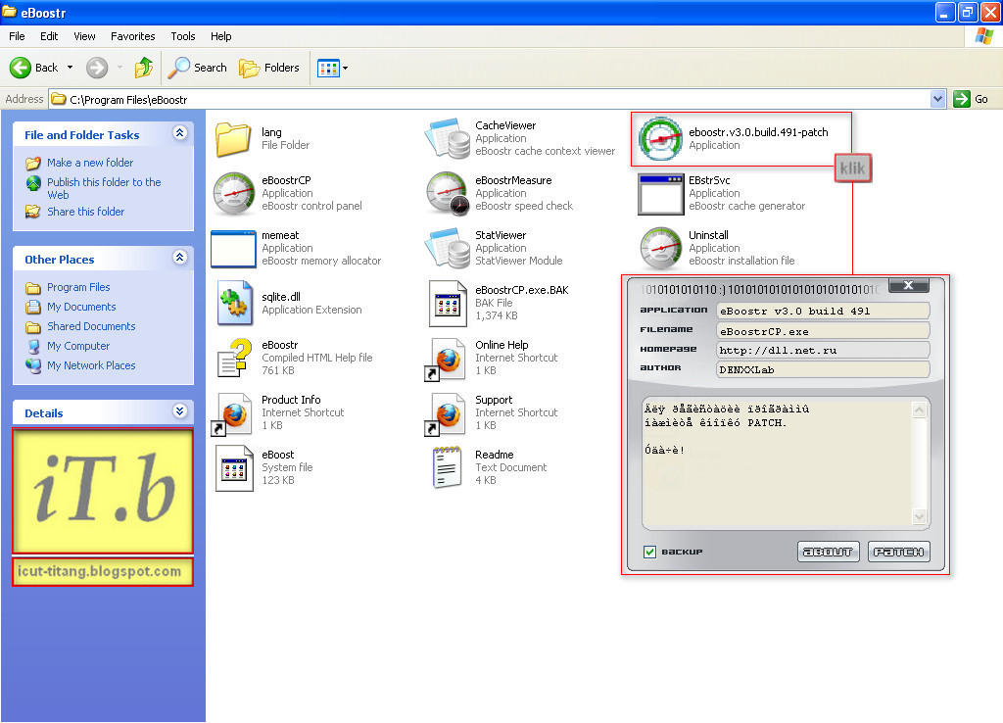This screenshot has height=723, width=1003.
Task: Click the Homepage field in patcher
Action: [x=823, y=350]
